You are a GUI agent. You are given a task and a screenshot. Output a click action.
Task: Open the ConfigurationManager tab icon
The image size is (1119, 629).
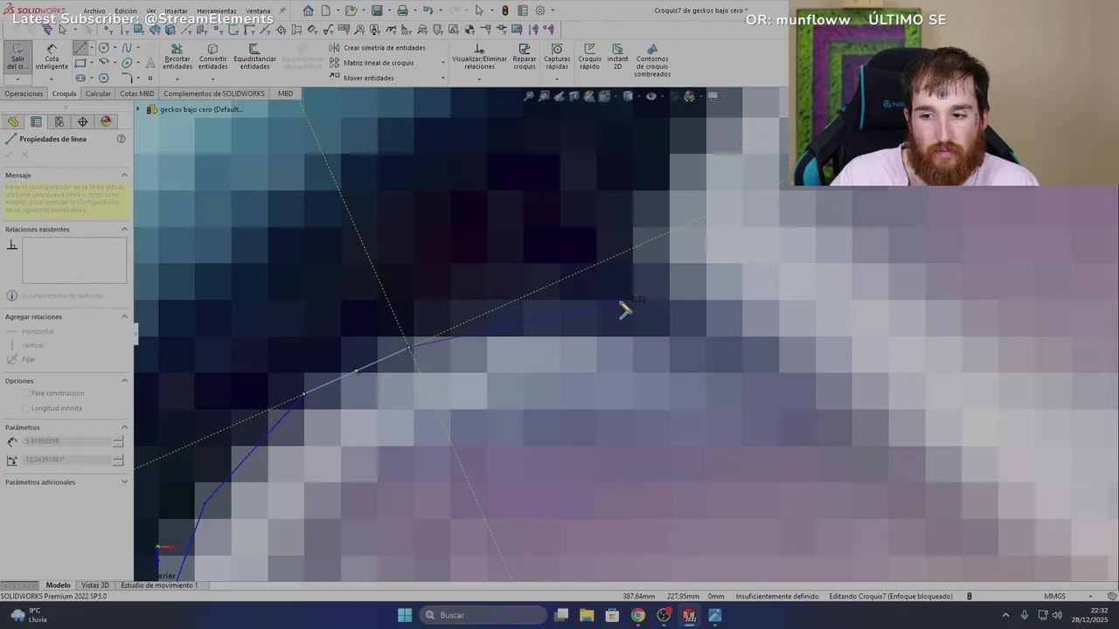[x=59, y=122]
